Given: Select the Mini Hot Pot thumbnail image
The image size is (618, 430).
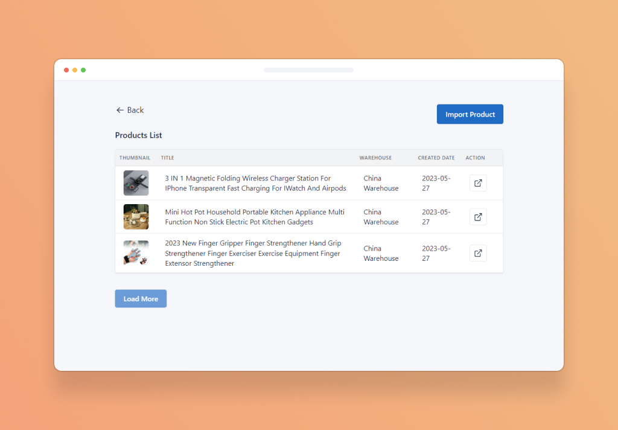Looking at the screenshot, I should (136, 217).
